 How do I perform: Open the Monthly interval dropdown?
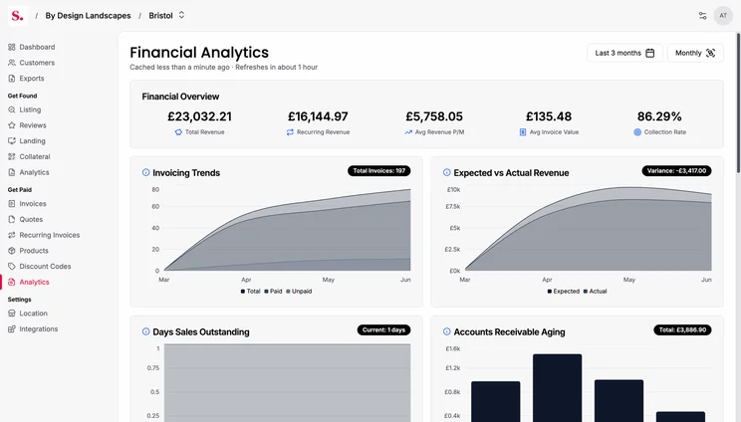pos(695,53)
